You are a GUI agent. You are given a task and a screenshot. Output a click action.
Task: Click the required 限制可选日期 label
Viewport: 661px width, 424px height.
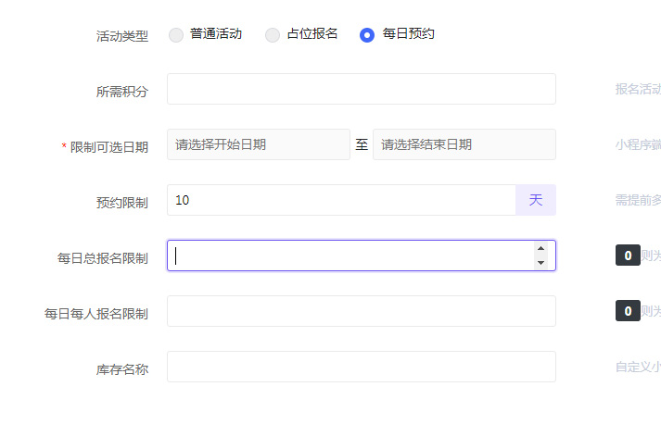click(108, 147)
